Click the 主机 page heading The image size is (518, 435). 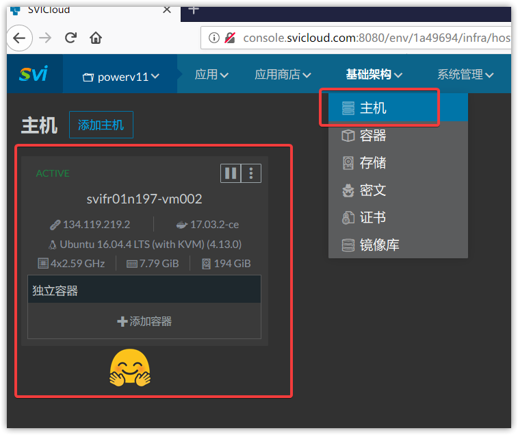39,125
